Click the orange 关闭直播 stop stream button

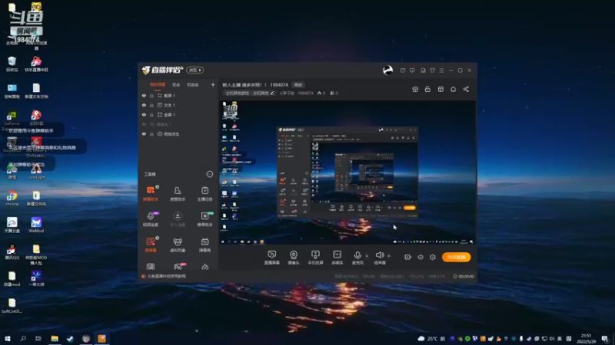pos(456,257)
